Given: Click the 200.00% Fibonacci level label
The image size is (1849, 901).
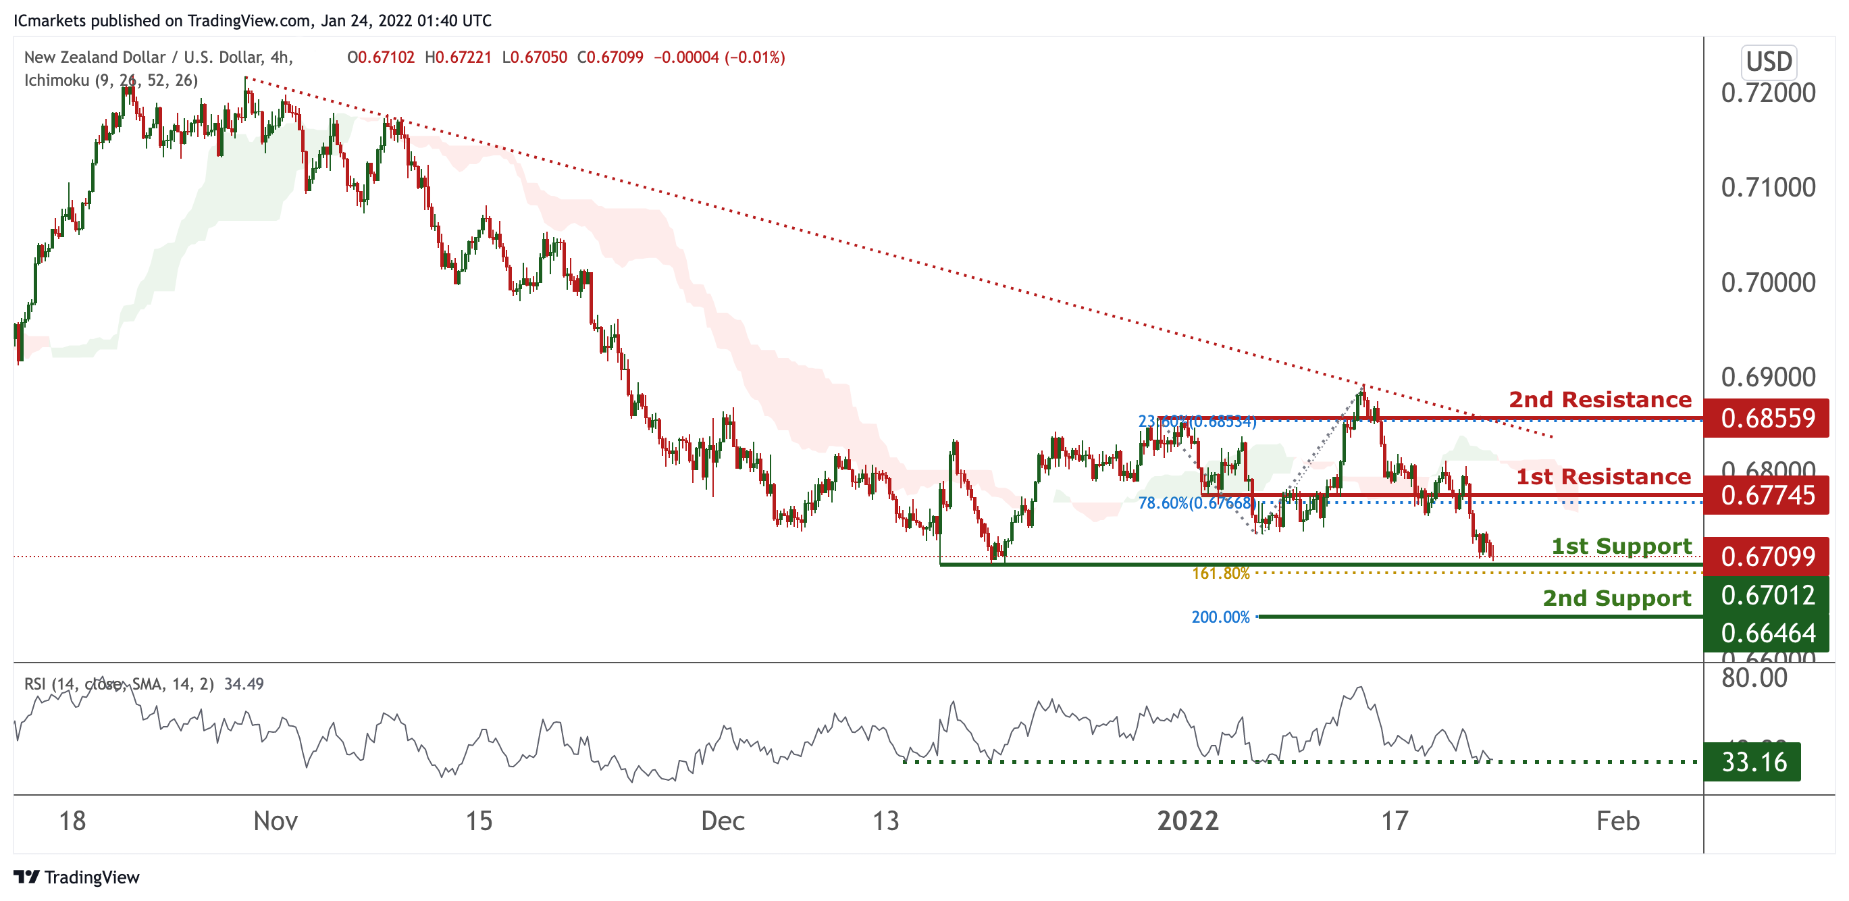Looking at the screenshot, I should point(1220,617).
